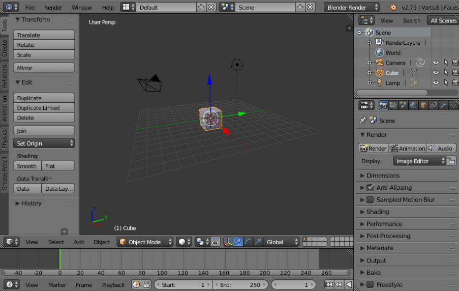Open the World properties globe icon
The width and height of the screenshot is (459, 291).
[413, 105]
